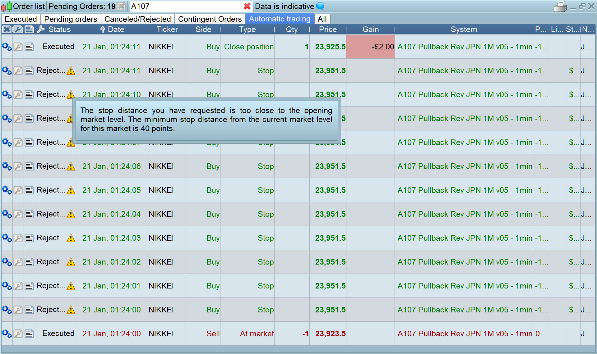
Task: Click the cancel-column X icon in the header row
Action: pos(7,30)
